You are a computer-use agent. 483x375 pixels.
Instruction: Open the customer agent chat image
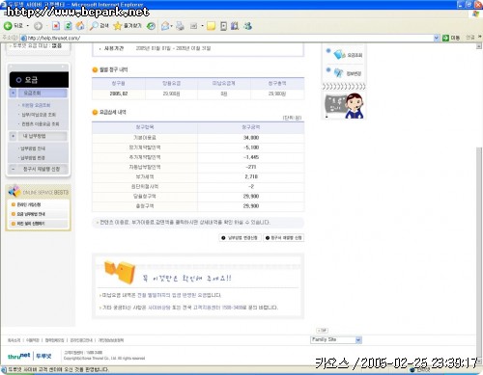point(344,106)
